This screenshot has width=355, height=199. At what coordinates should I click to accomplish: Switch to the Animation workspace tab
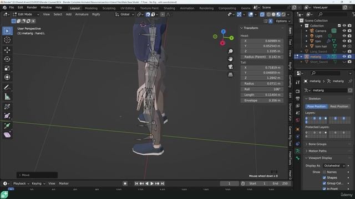187,8
